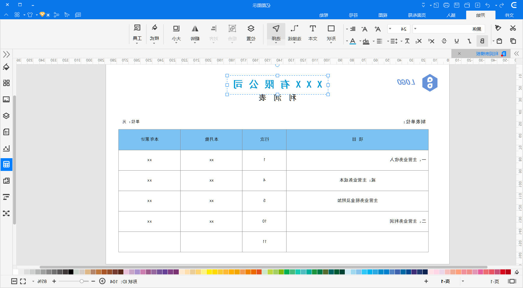The image size is (523, 288).
Task: Click the 主营业务税金及附加 table cell
Action: pyautogui.click(x=358, y=200)
